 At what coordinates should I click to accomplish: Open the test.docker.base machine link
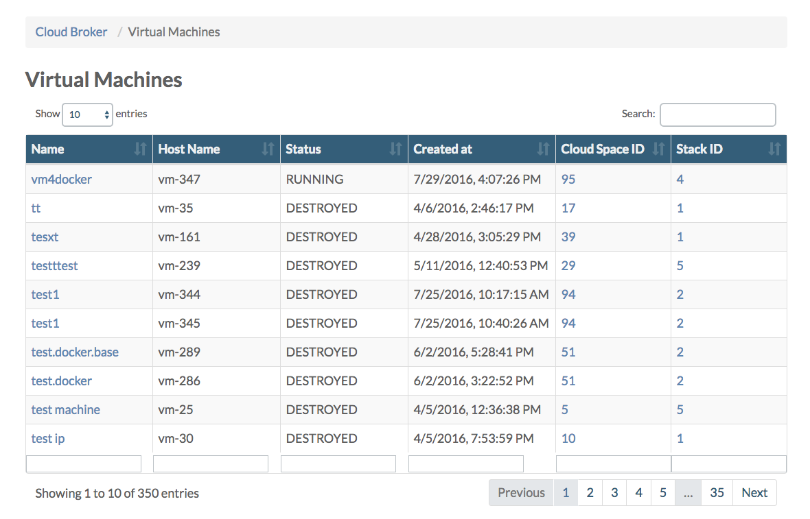tap(75, 352)
